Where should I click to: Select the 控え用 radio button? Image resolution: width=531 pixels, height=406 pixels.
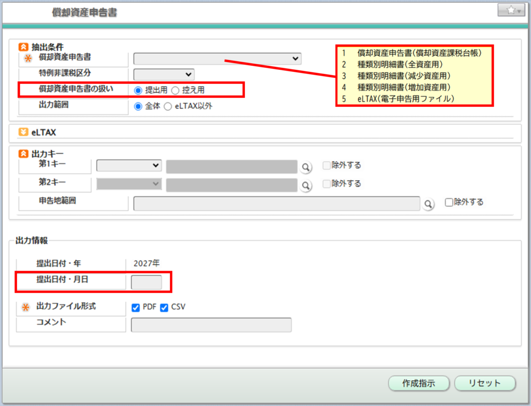click(175, 90)
